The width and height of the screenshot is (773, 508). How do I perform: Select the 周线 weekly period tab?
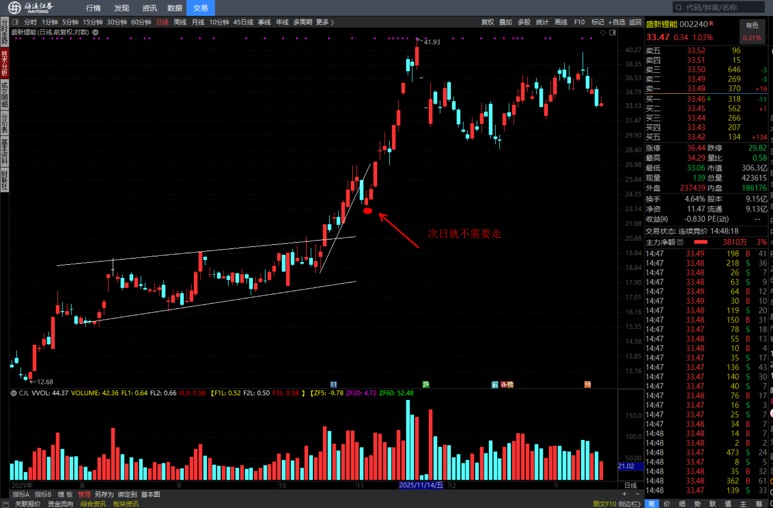click(180, 22)
